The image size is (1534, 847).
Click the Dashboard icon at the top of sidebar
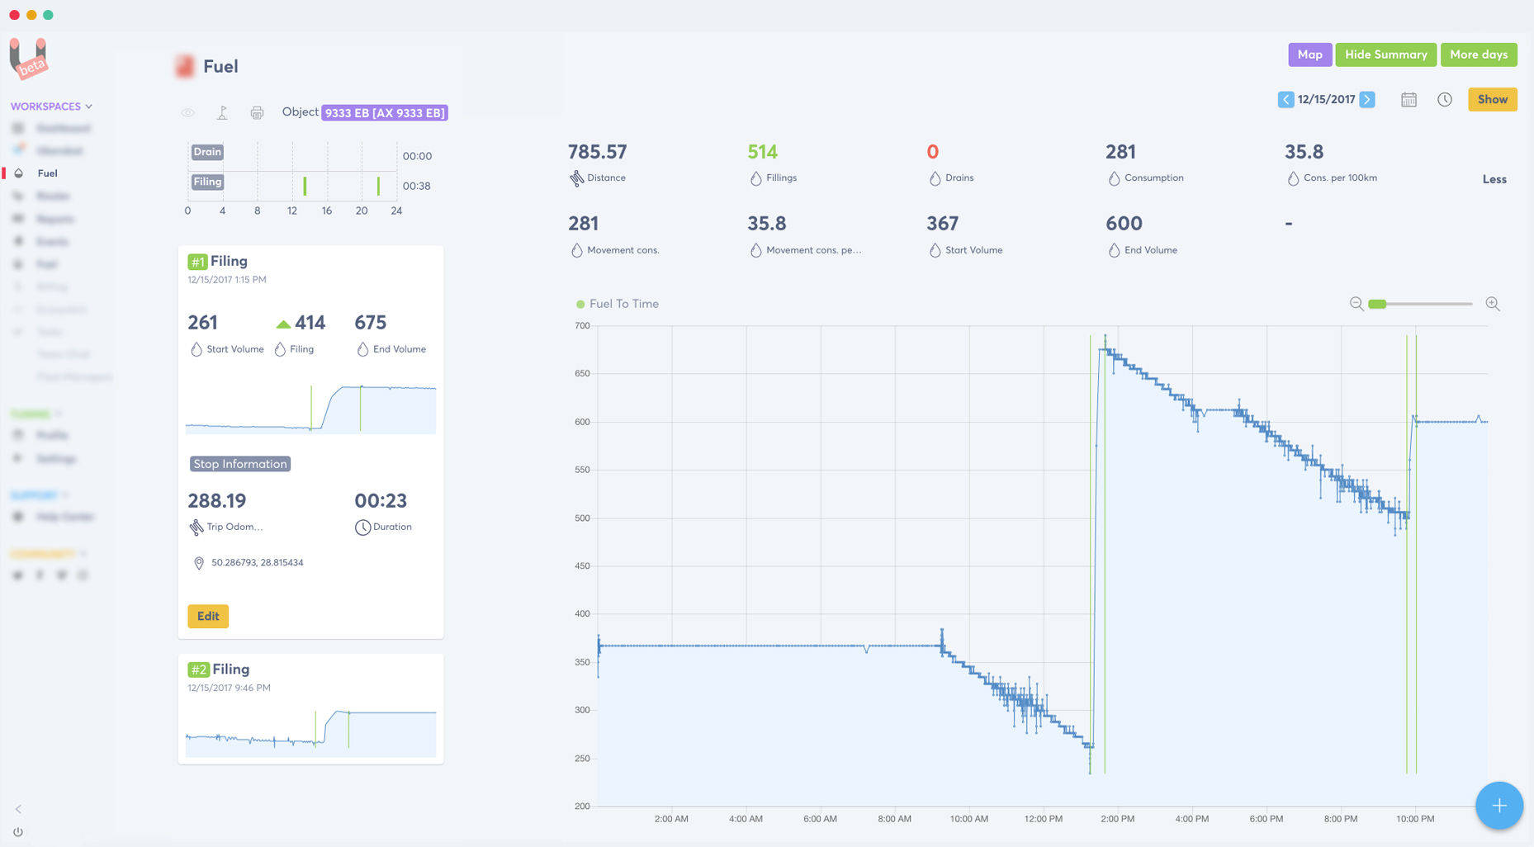(x=18, y=128)
